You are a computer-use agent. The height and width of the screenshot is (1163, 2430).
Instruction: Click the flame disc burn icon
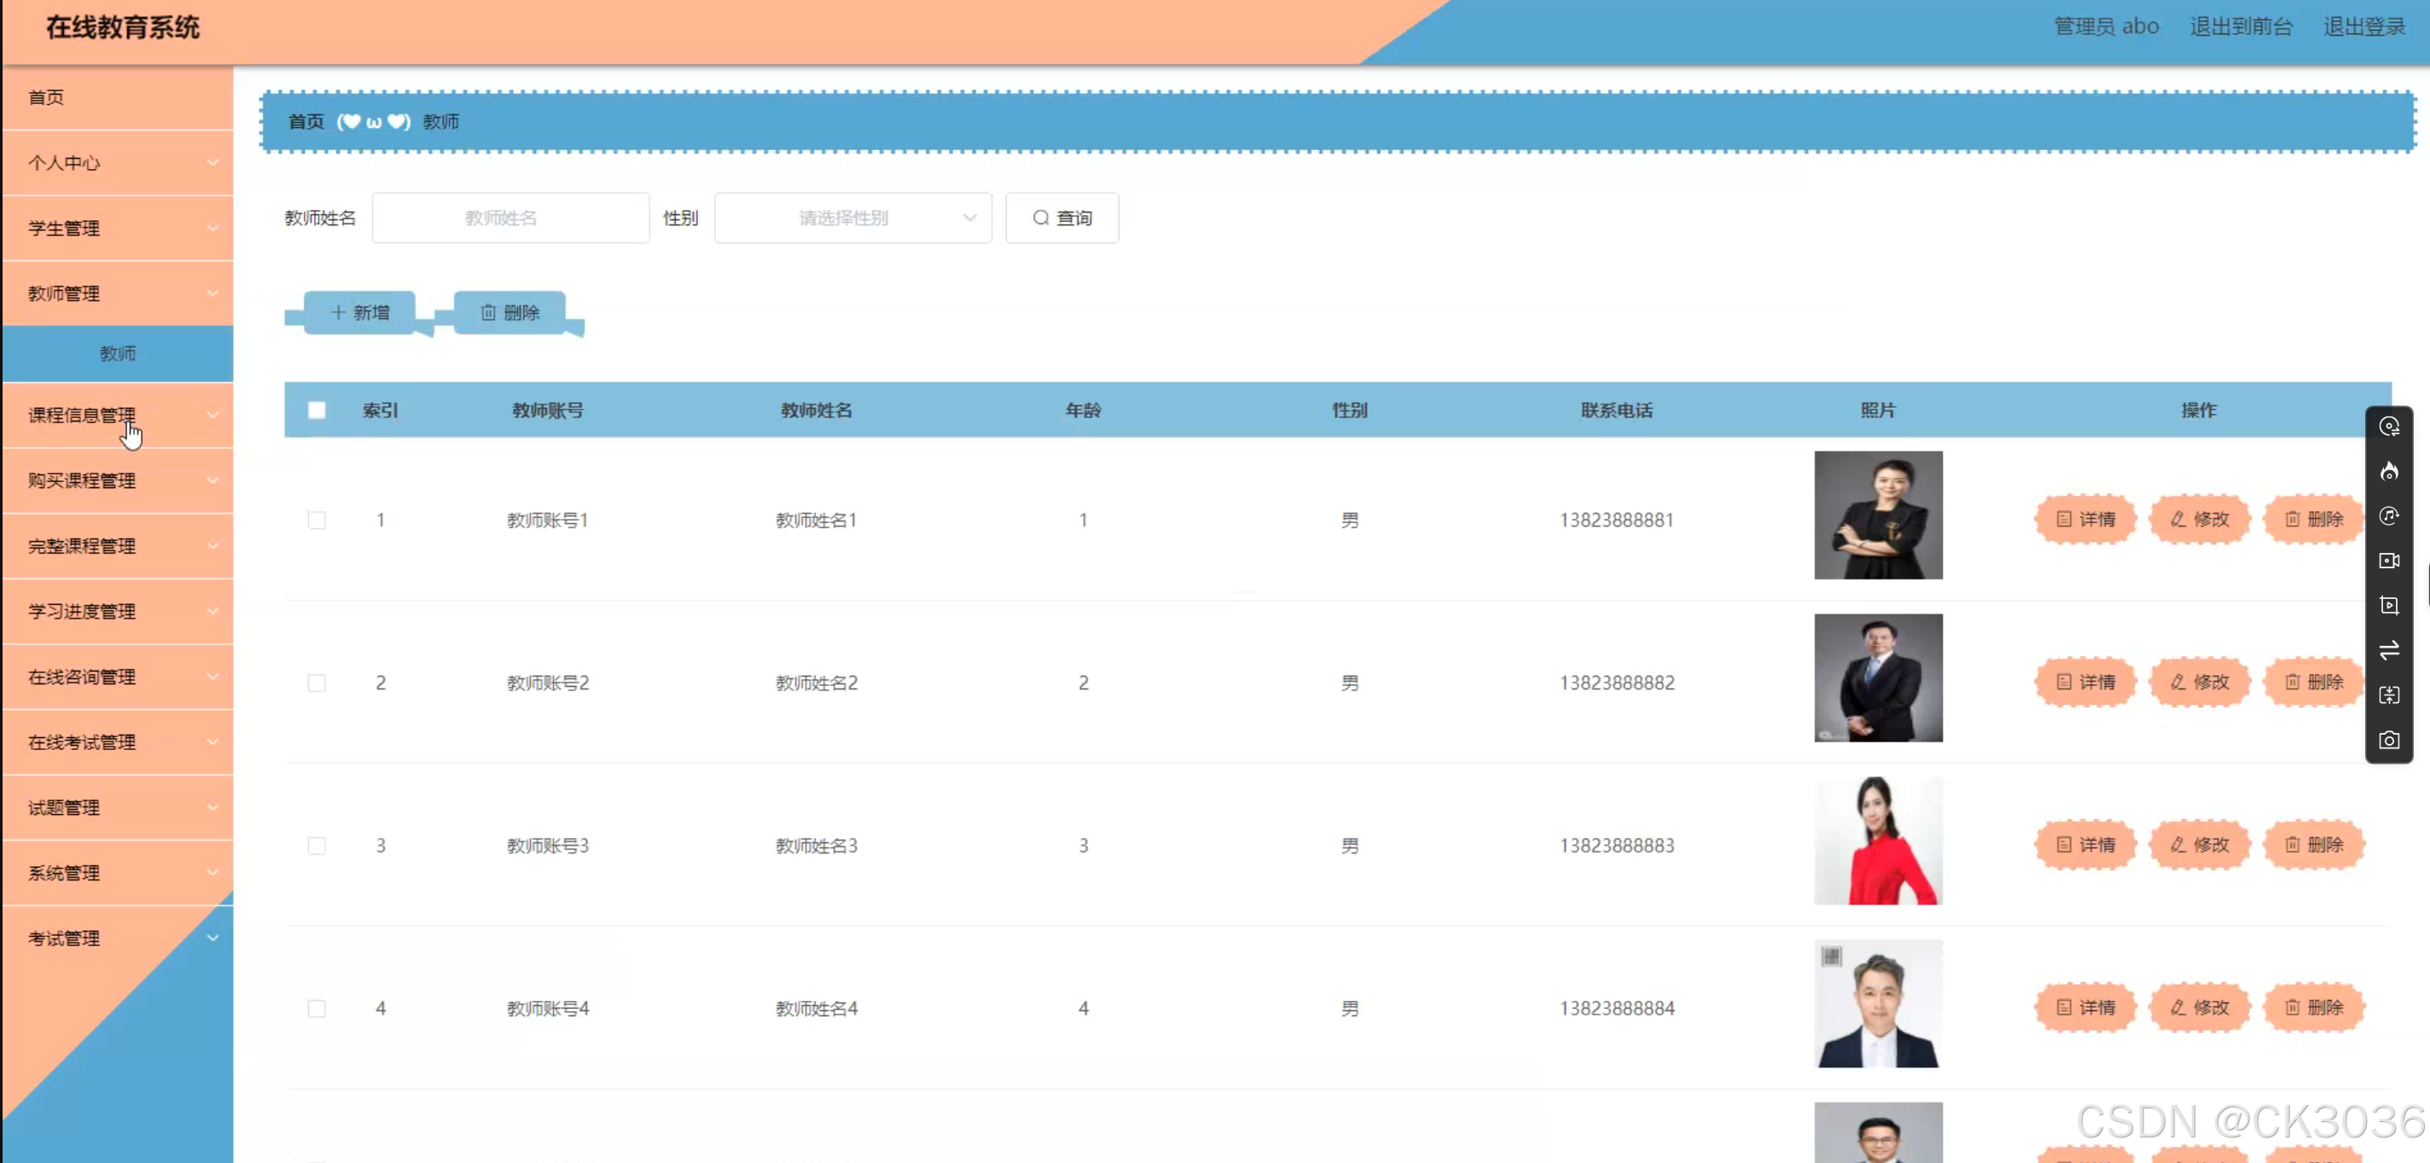[x=2388, y=471]
